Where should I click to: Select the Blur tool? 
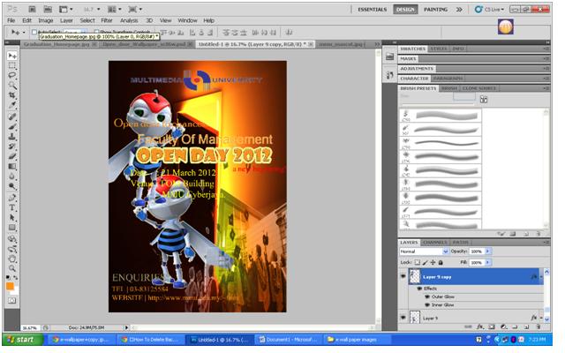(x=12, y=176)
